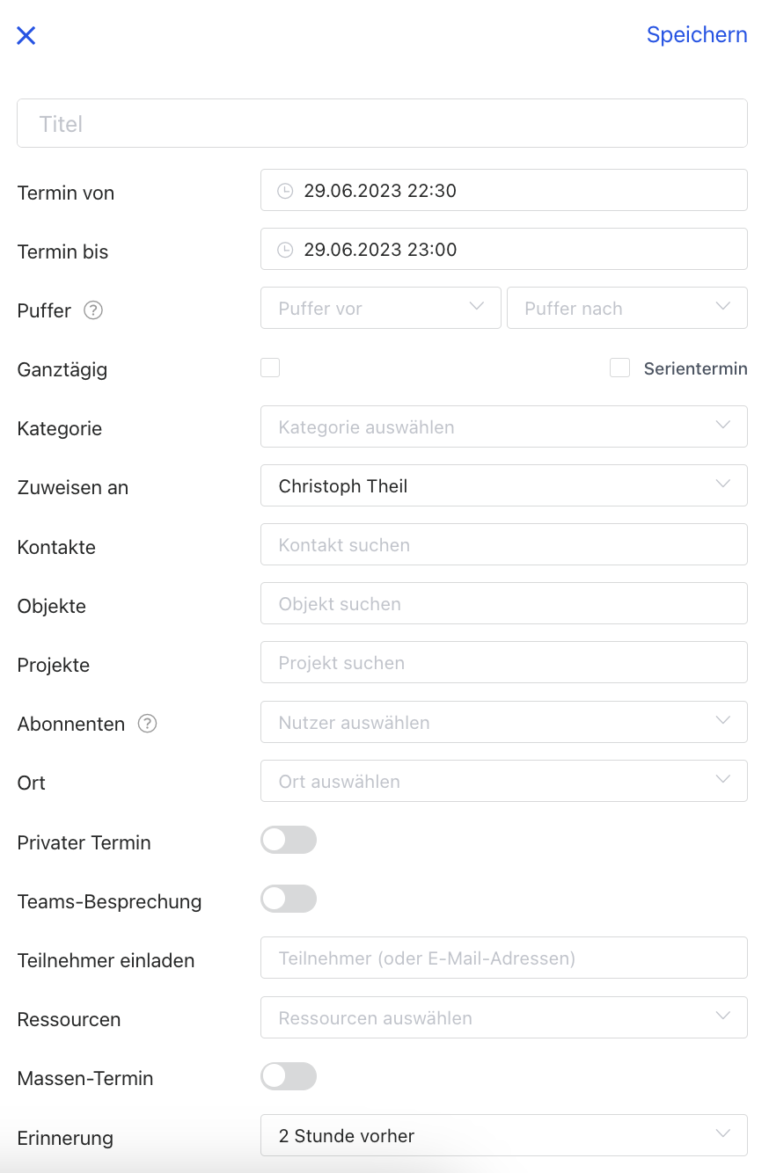Click help icon next to Abonnenten
Screen dimensions: 769x1173
point(148,724)
